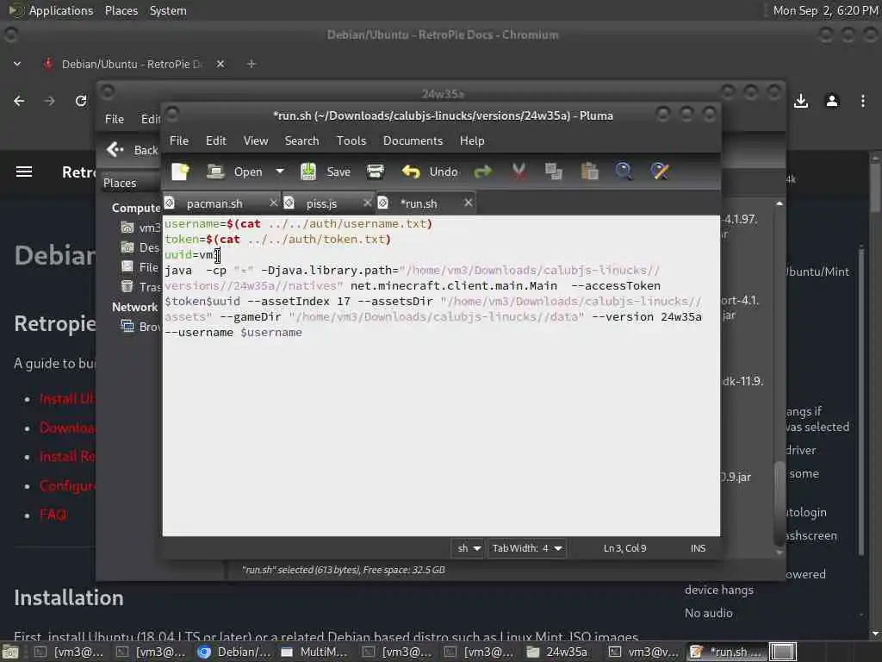The width and height of the screenshot is (882, 662).
Task: Close the RetroPie Docs browser tab
Action: click(220, 64)
